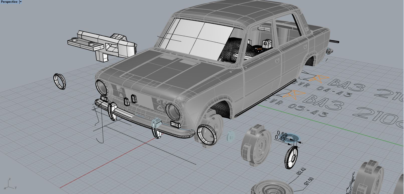This screenshot has width=404, height=194.
Task: Select the blue washer ring near dimensions
Action: (x=293, y=137)
